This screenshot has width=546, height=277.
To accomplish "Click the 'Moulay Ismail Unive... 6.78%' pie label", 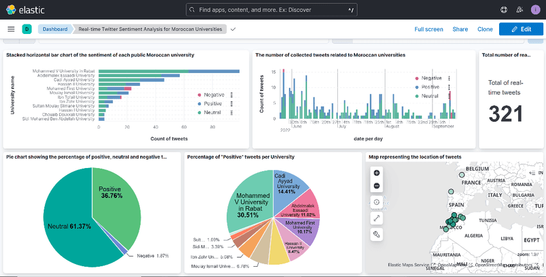I will click(221, 266).
